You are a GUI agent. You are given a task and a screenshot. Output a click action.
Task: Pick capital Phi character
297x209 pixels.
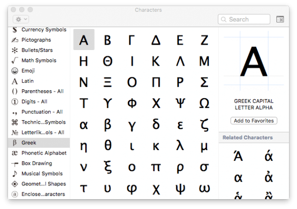pos(132,103)
